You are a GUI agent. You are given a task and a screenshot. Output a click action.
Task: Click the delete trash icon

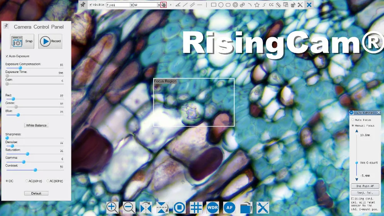[293, 5]
